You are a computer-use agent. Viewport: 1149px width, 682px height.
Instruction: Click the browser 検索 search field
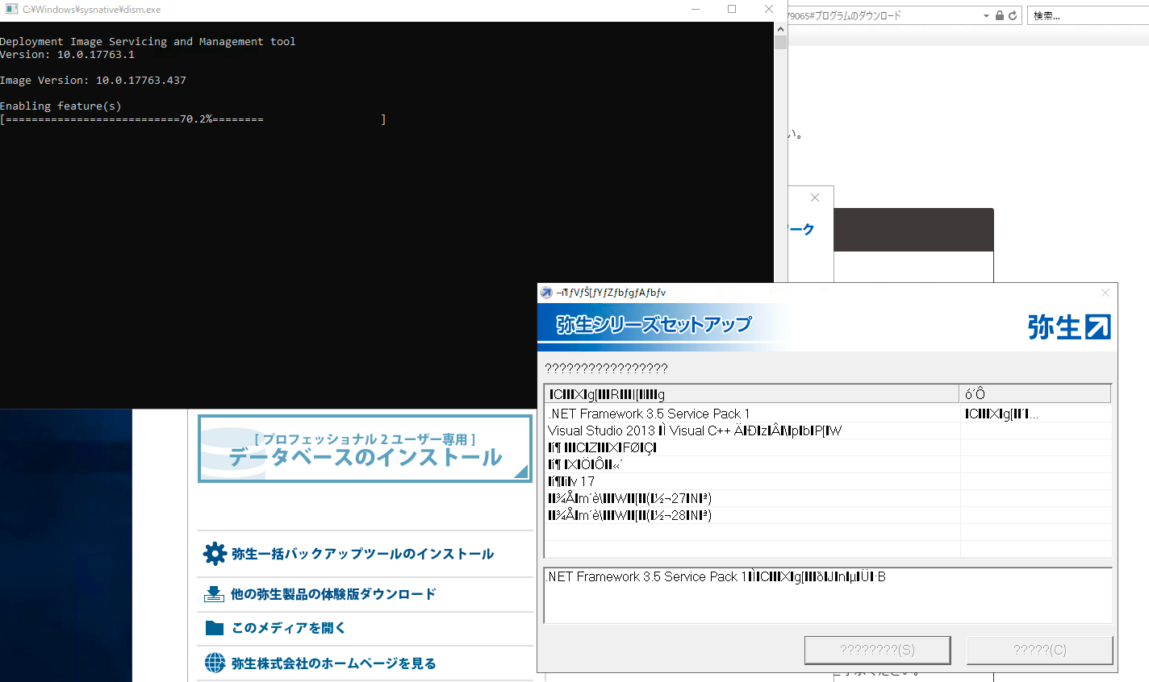[1085, 15]
